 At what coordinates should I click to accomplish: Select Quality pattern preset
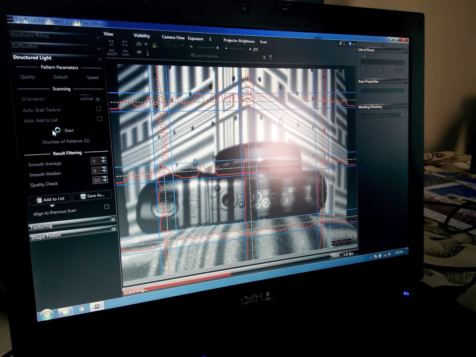coord(28,77)
